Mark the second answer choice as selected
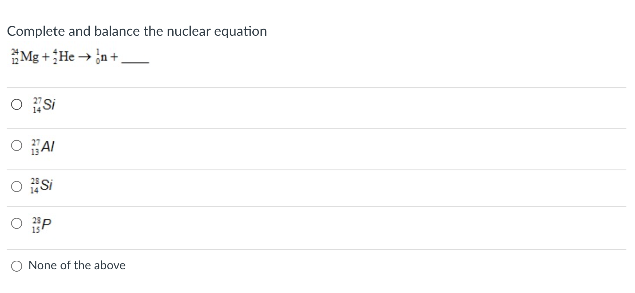Image resolution: width=635 pixels, height=293 pixels. tap(16, 146)
